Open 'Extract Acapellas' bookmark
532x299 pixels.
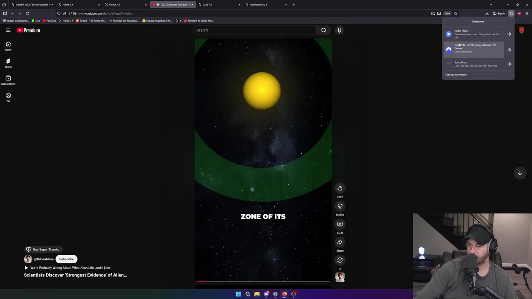click(x=157, y=20)
